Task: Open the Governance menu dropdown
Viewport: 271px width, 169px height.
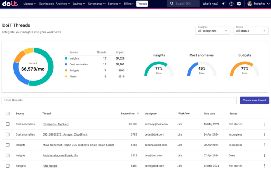Action: coord(96,4)
